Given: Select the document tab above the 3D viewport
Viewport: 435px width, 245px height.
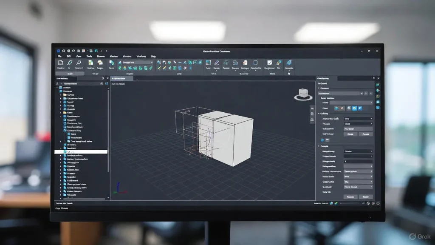Looking at the screenshot, I should (122, 79).
